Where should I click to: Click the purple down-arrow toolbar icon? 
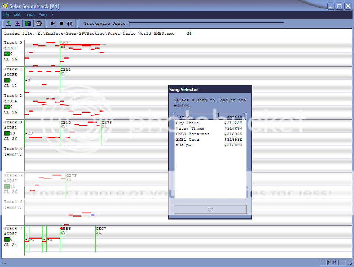pos(17,24)
